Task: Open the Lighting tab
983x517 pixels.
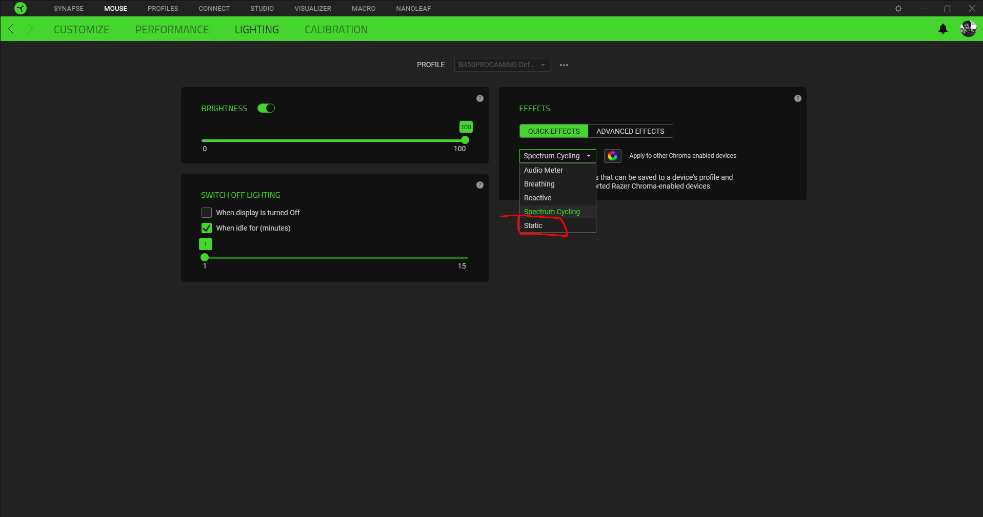Action: click(257, 30)
